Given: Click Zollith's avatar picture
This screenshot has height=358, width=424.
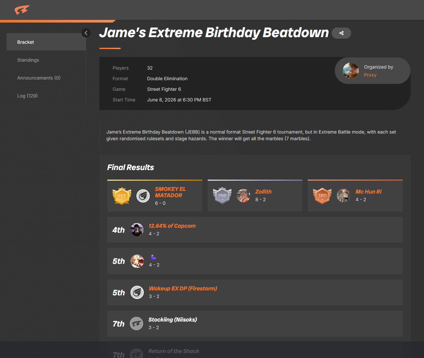Looking at the screenshot, I should click(243, 195).
